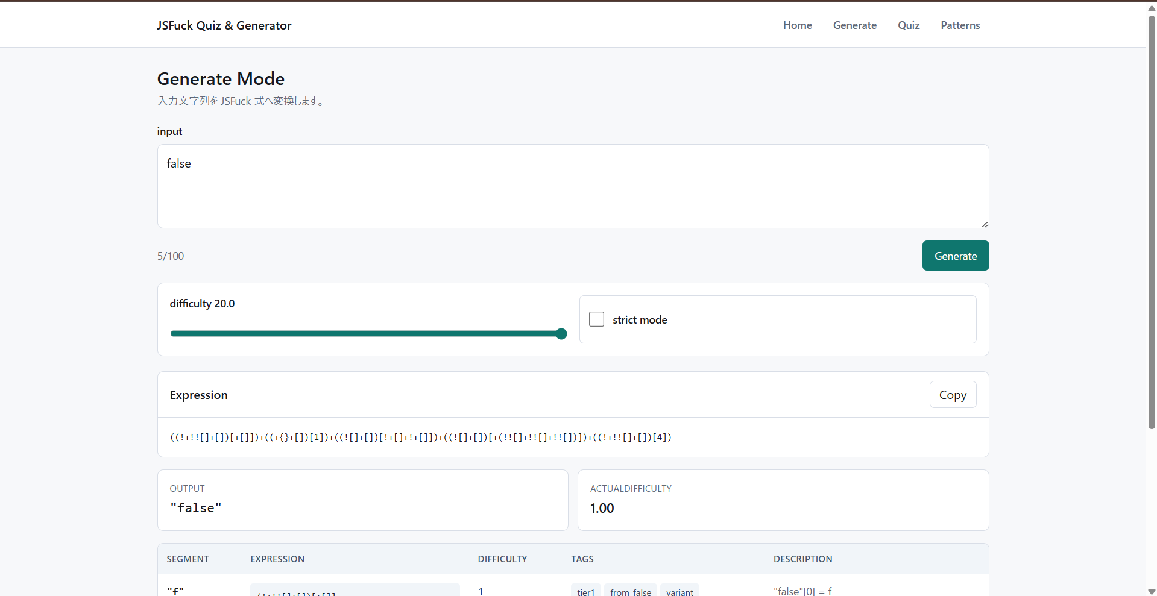This screenshot has height=596, width=1157.
Task: Click the scrollbar up arrow
Action: [1152, 8]
